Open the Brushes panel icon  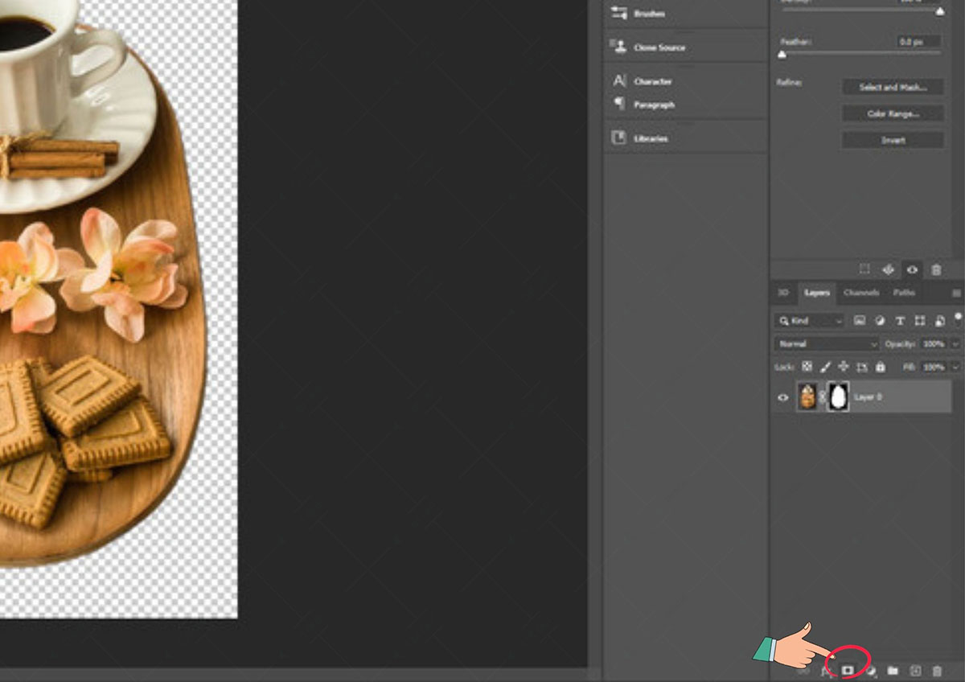click(619, 13)
